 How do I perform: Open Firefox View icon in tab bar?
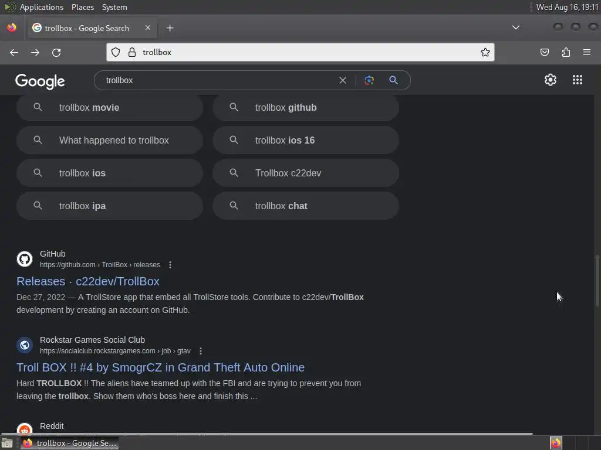(x=12, y=28)
